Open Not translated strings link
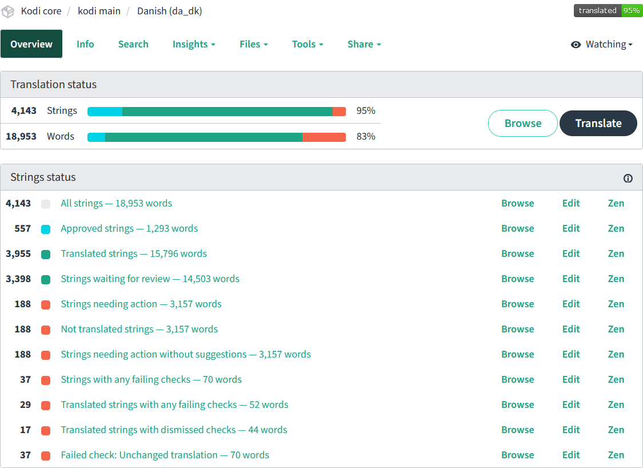 139,329
